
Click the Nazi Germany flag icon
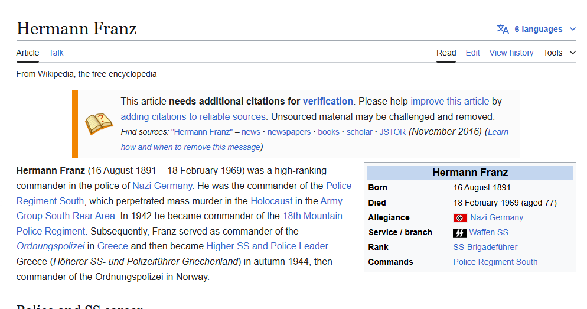(460, 217)
